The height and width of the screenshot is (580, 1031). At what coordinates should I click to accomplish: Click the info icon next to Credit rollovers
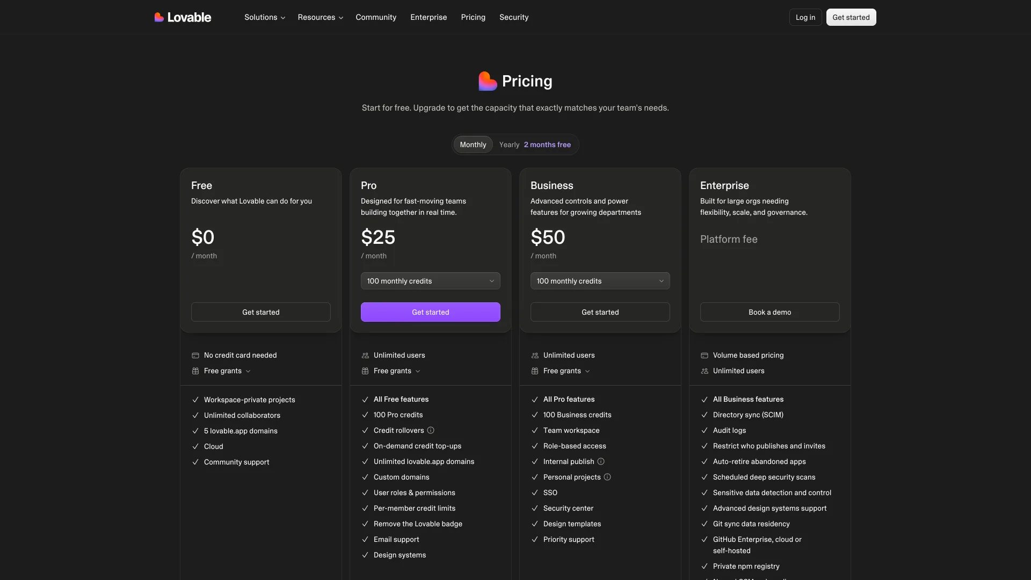click(x=431, y=430)
